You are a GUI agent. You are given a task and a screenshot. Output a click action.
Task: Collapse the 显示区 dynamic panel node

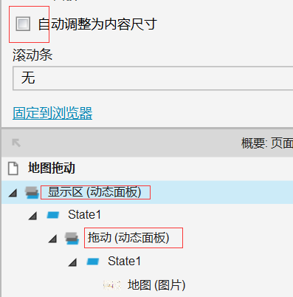point(13,193)
